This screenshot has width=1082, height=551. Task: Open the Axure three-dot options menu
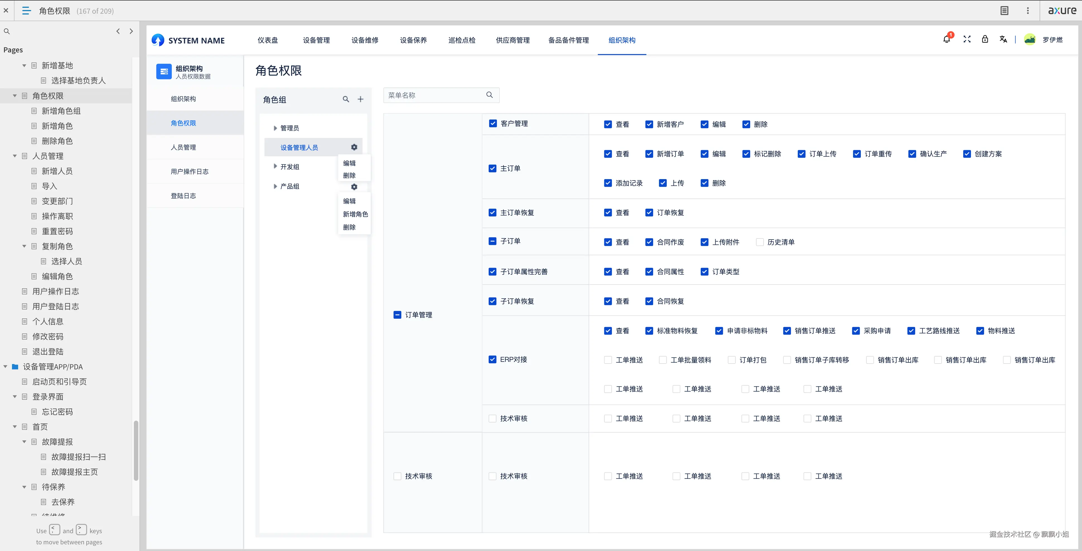click(1028, 11)
